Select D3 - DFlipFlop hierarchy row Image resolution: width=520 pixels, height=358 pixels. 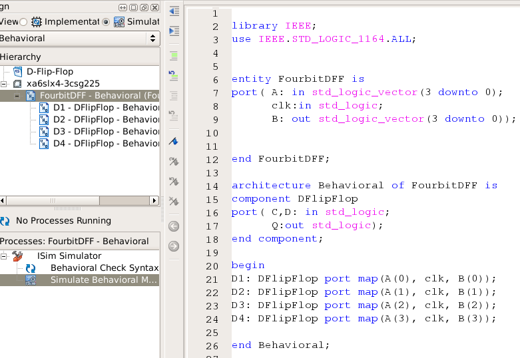(x=106, y=132)
